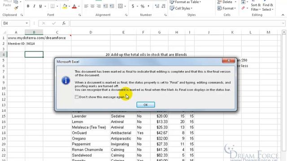Click the Decrease Decimal icon

(x=163, y=6)
